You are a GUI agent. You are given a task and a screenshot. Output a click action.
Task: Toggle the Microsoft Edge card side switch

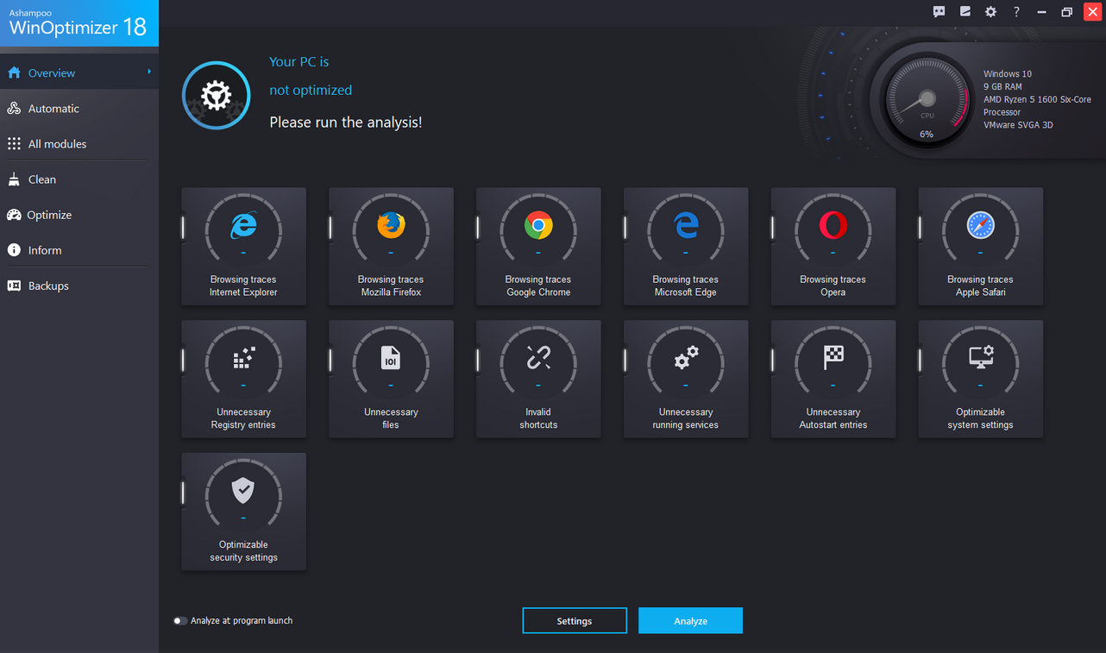point(625,228)
